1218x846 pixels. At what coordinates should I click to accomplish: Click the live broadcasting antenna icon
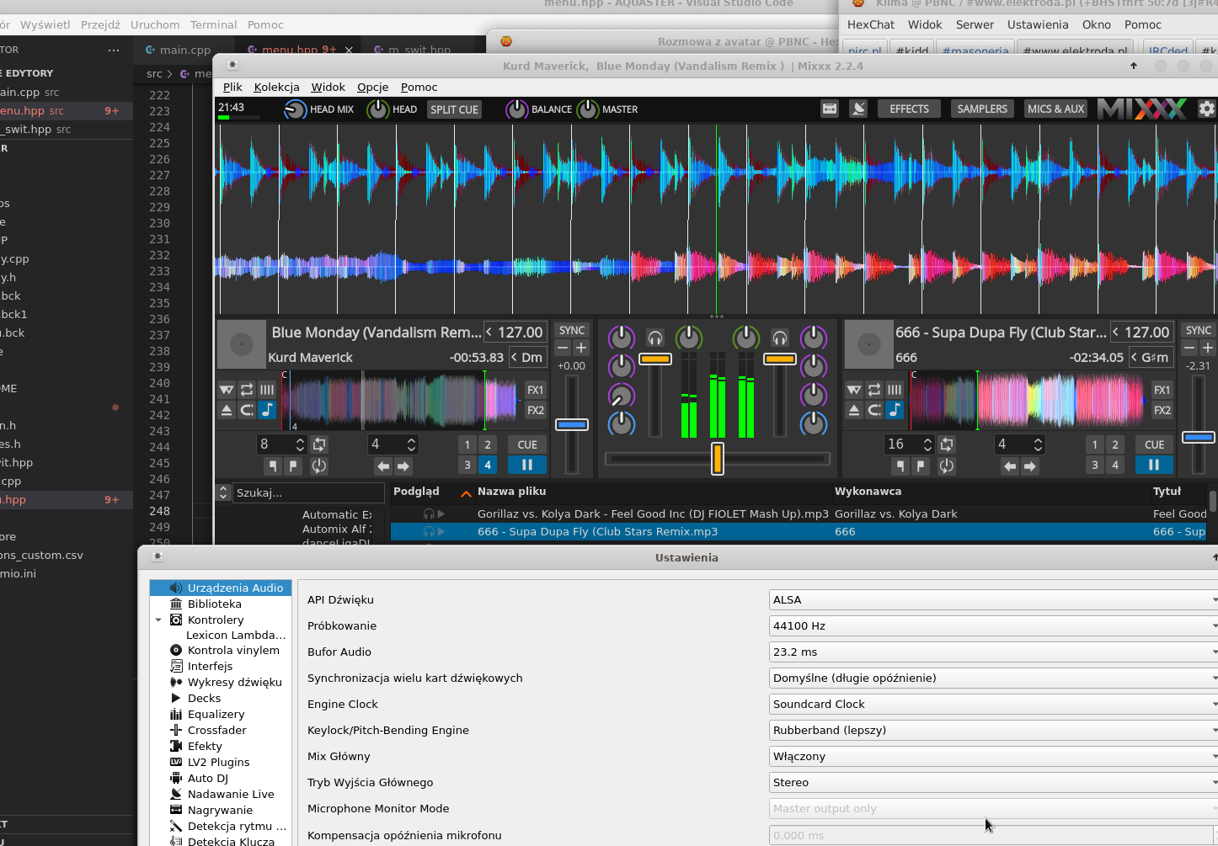click(858, 109)
